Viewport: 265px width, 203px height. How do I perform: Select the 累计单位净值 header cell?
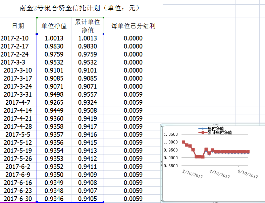pyautogui.click(x=88, y=26)
